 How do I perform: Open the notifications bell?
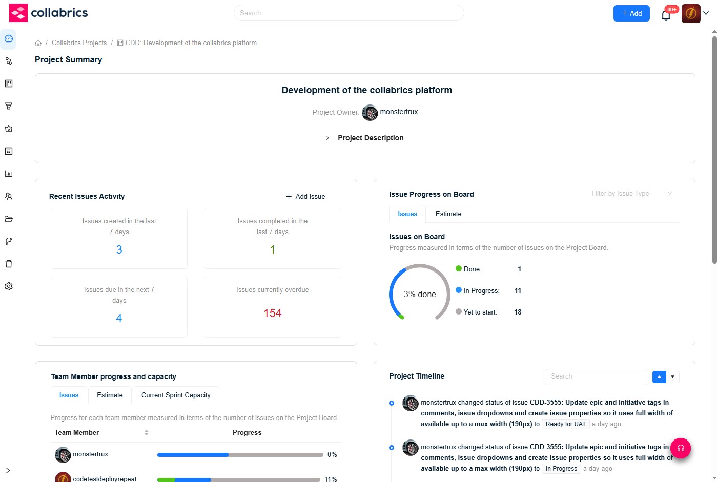coord(666,14)
